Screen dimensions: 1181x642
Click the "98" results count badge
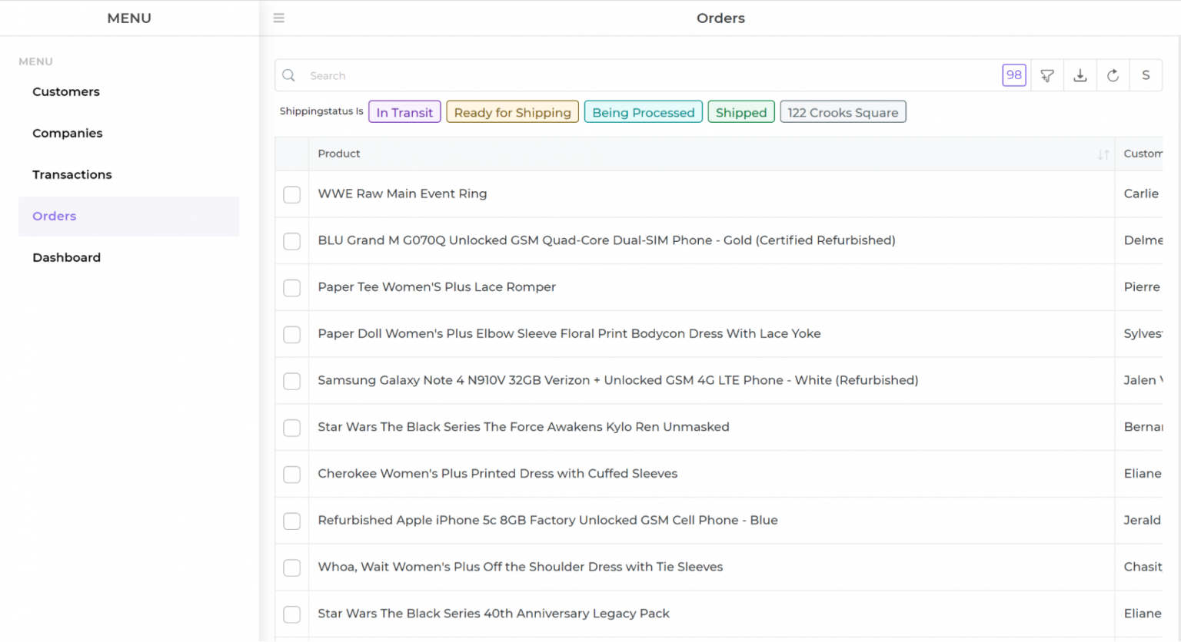[1014, 74]
